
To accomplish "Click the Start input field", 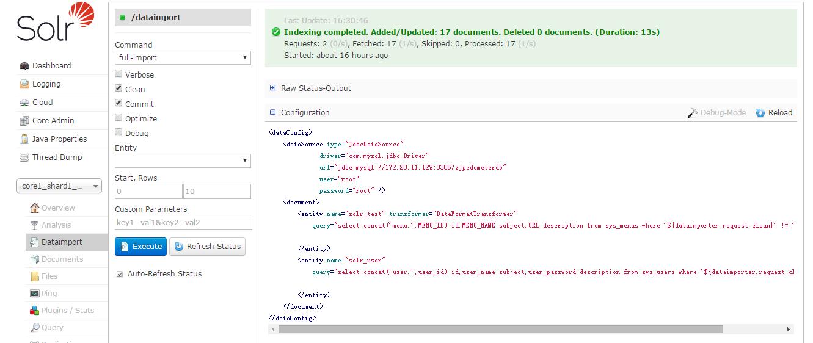I will tap(148, 192).
